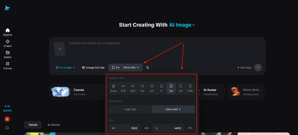Switch to the Trends tab
The image size is (298, 135).
pos(33,125)
